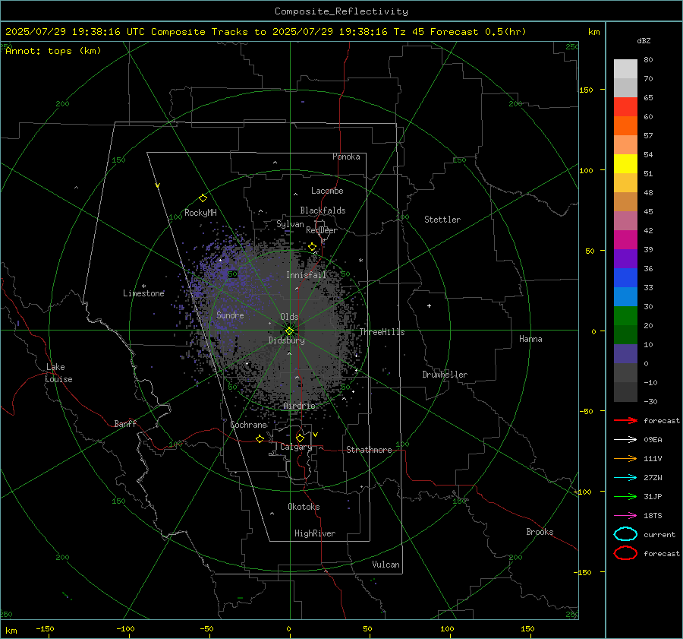Click the cyan current ellipse legend icon
The height and width of the screenshot is (639, 683).
point(625,534)
